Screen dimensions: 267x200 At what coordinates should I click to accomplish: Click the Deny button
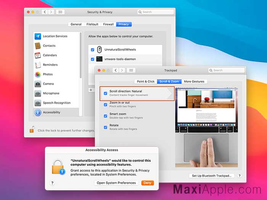tap(148, 183)
